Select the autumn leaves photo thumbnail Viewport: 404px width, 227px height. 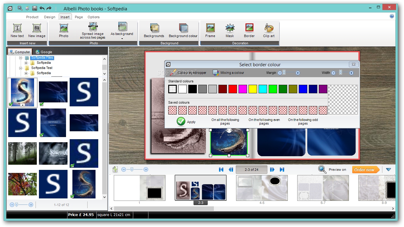[23, 184]
